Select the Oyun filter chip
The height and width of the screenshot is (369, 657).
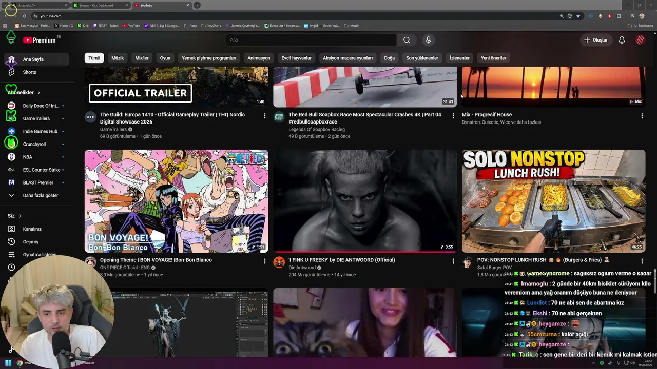tap(165, 58)
